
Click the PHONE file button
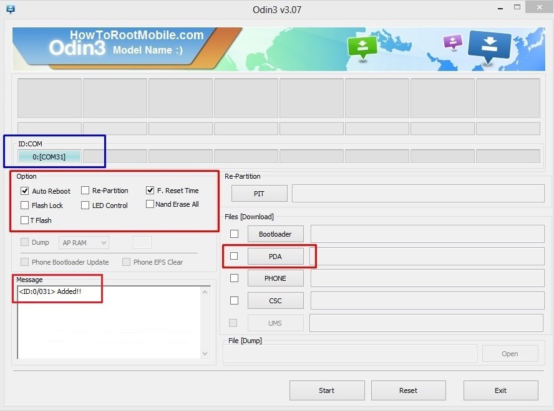click(x=275, y=278)
